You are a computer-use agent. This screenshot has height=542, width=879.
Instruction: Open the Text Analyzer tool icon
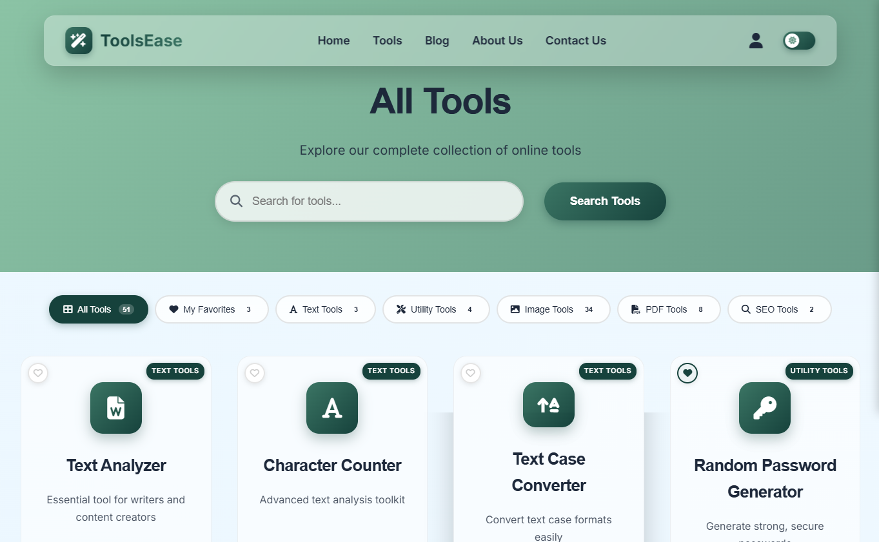tap(116, 408)
